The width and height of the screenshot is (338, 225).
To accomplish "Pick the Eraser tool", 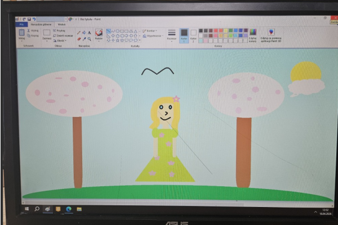I will coord(79,39).
